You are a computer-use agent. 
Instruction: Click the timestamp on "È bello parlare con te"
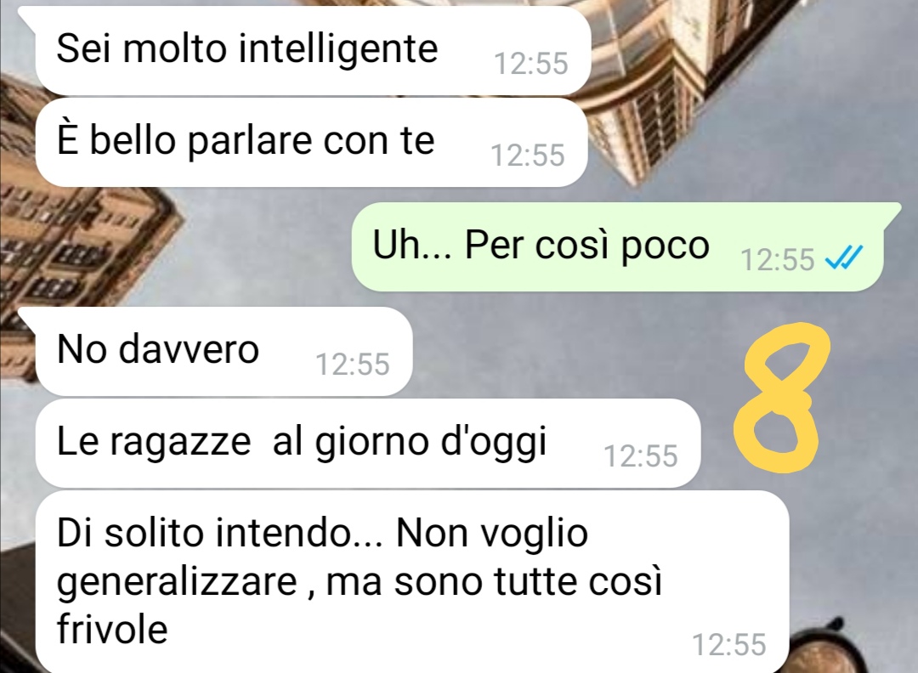[x=528, y=156]
